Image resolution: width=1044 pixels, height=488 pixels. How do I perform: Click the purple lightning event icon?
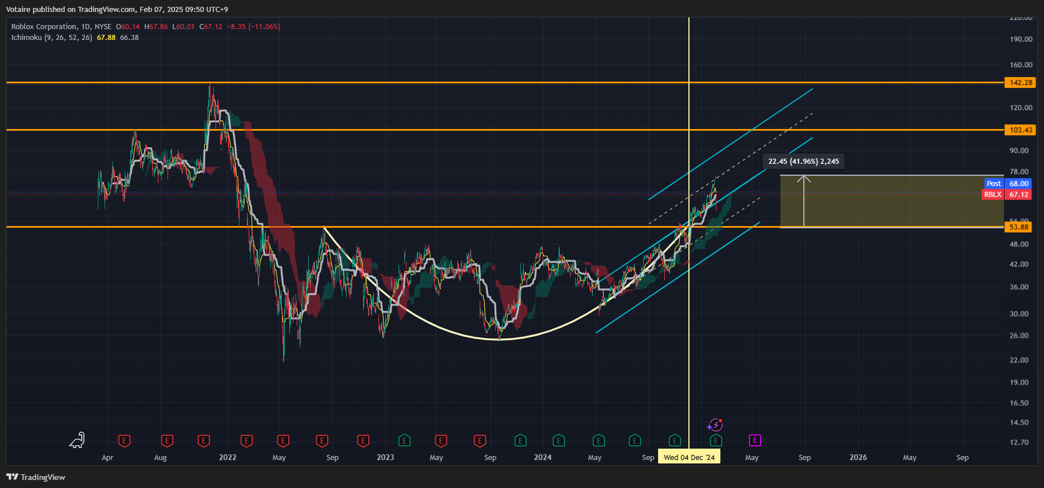pos(715,425)
